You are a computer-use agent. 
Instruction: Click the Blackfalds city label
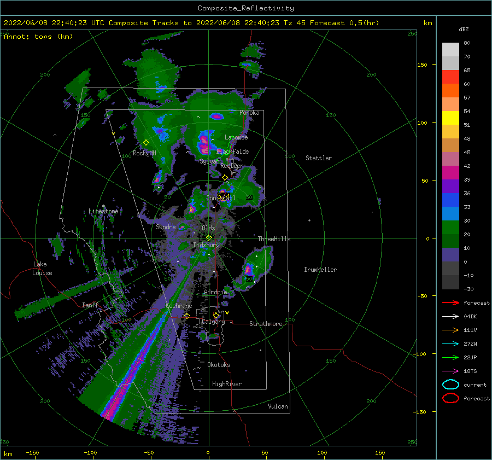click(x=232, y=152)
